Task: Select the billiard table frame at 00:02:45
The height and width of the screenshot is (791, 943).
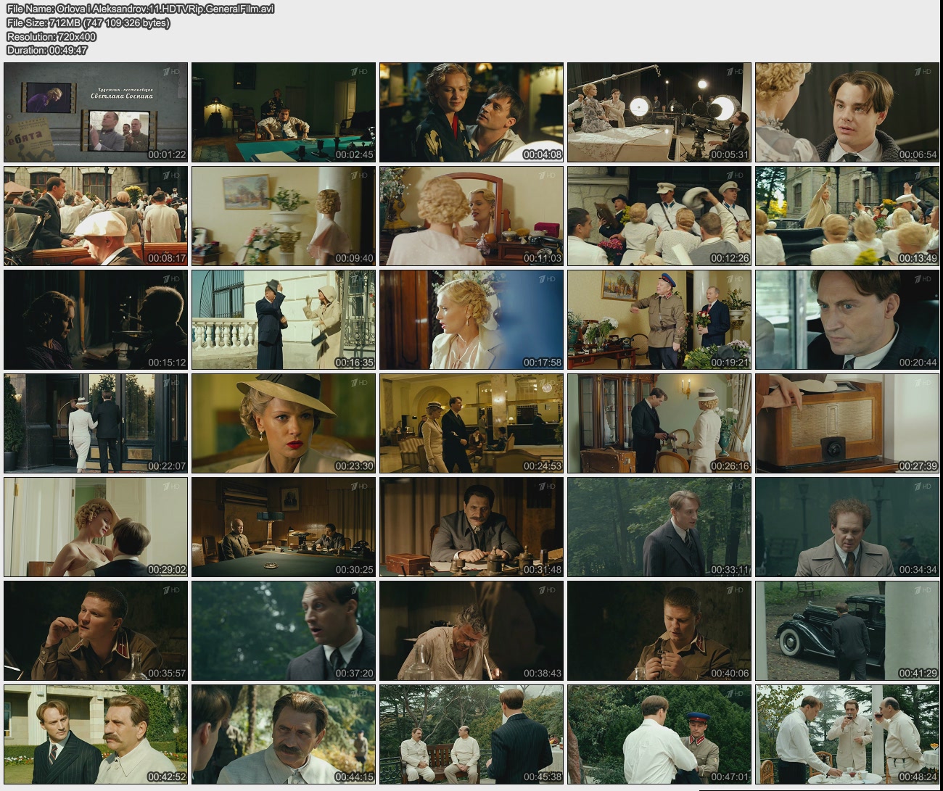Action: pyautogui.click(x=284, y=112)
